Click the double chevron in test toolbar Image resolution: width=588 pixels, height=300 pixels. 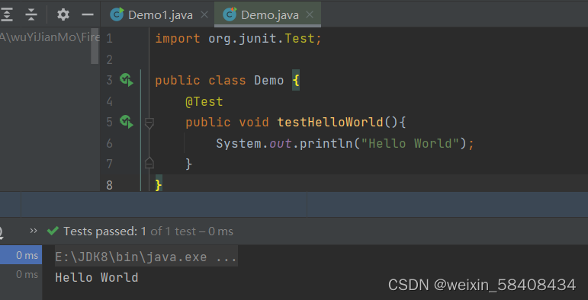34,231
